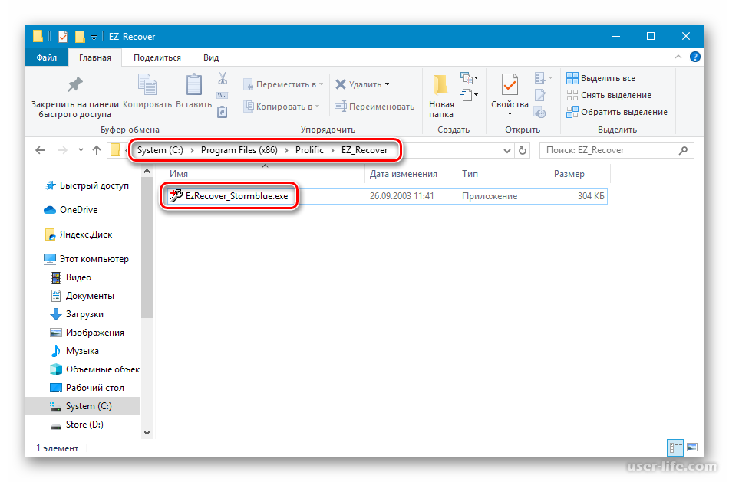Viewport: 729px width, 482px height.
Task: Click the Properties quick access toolbar icon
Action: pos(63,36)
